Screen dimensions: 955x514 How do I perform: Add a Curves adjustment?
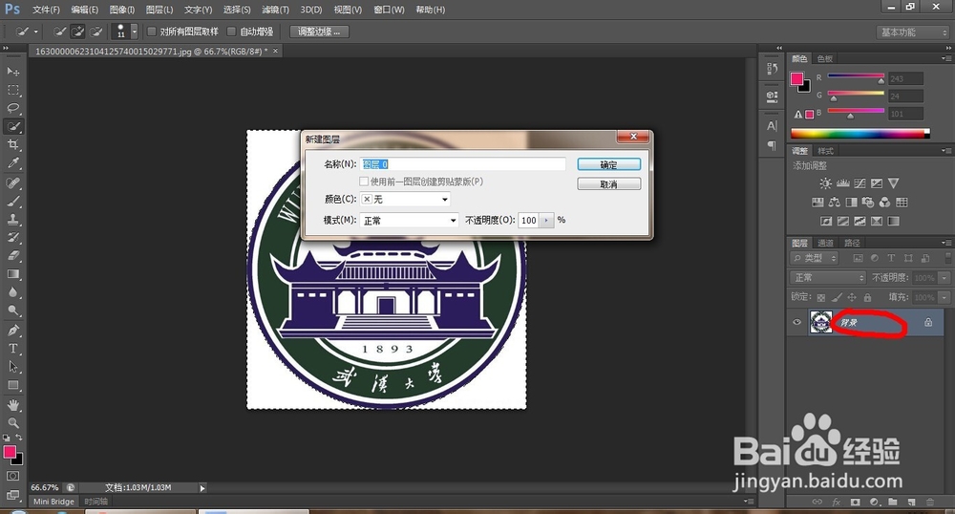[860, 183]
